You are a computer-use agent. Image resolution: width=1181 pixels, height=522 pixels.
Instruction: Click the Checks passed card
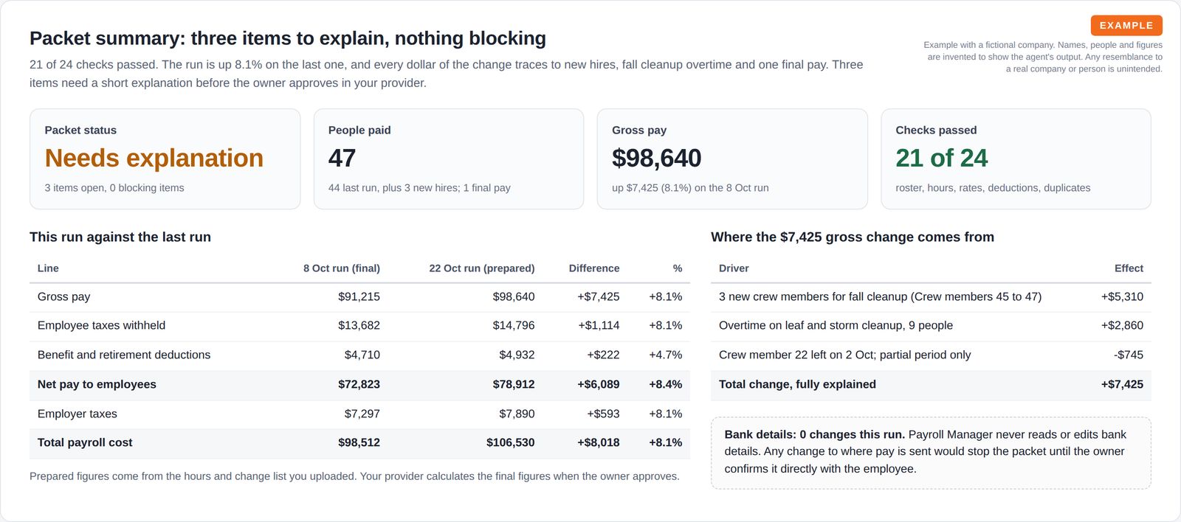1016,159
